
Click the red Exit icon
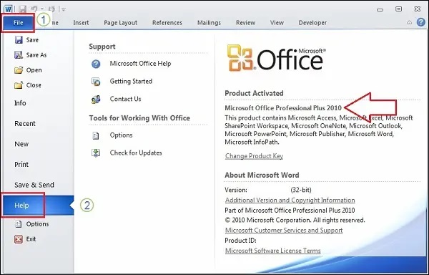[19, 239]
